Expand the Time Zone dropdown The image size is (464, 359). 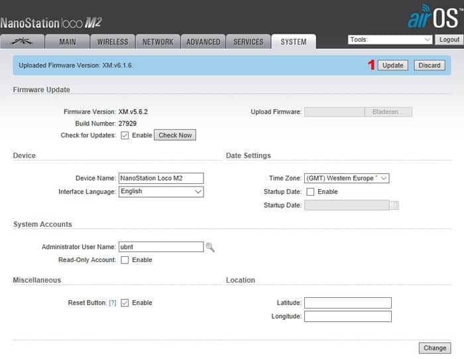pos(347,179)
